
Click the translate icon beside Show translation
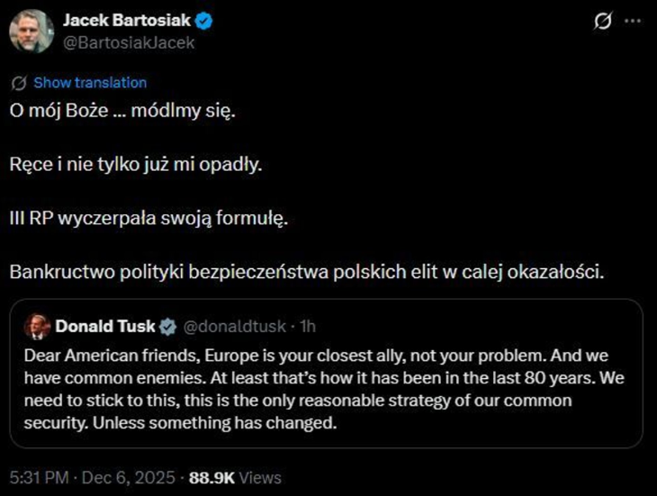click(x=18, y=83)
